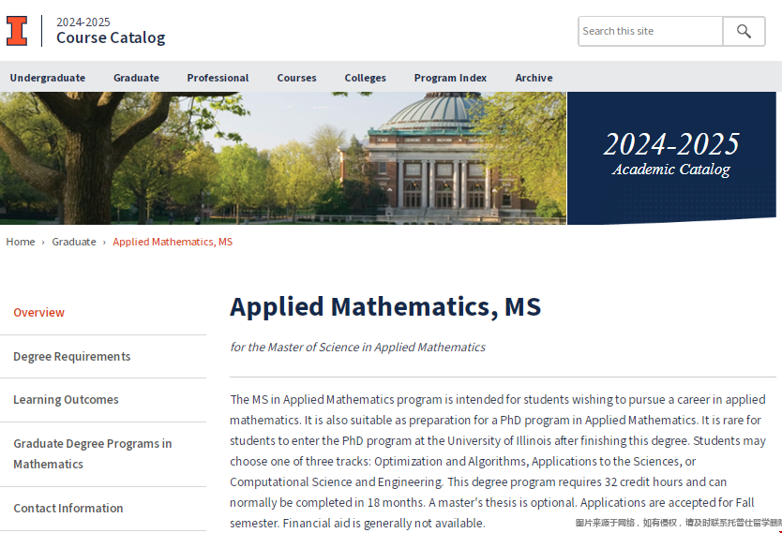Select the Overview sidebar tab
This screenshot has height=533, width=782.
pos(103,312)
